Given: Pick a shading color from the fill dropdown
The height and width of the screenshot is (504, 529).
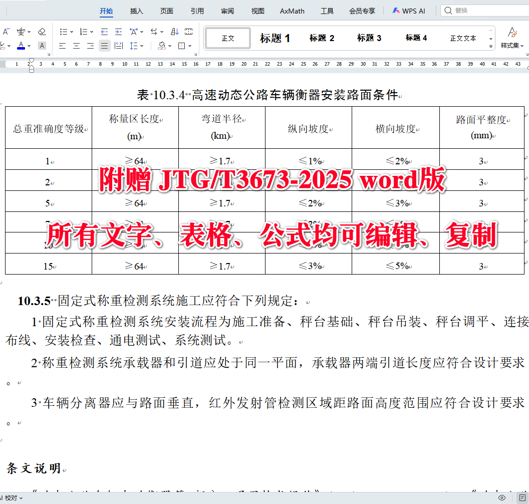Looking at the screenshot, I should tap(169, 46).
